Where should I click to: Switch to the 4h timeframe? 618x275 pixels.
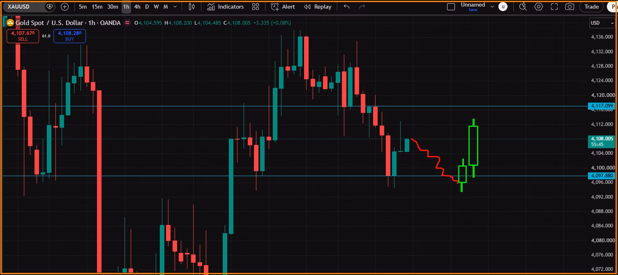pyautogui.click(x=137, y=7)
